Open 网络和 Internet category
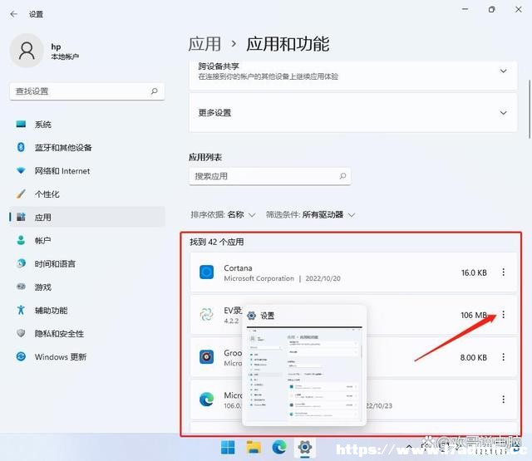 coord(87,171)
